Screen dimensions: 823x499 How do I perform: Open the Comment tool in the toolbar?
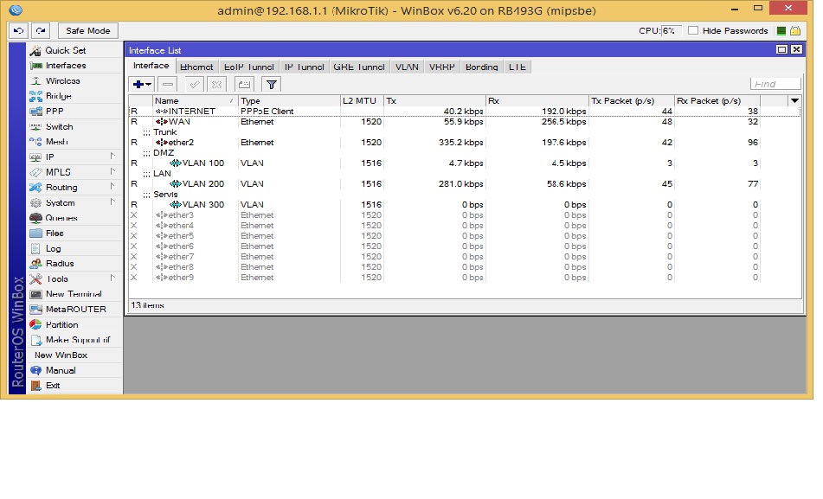coord(244,84)
